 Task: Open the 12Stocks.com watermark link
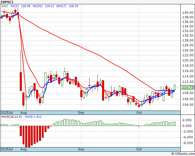183,154
